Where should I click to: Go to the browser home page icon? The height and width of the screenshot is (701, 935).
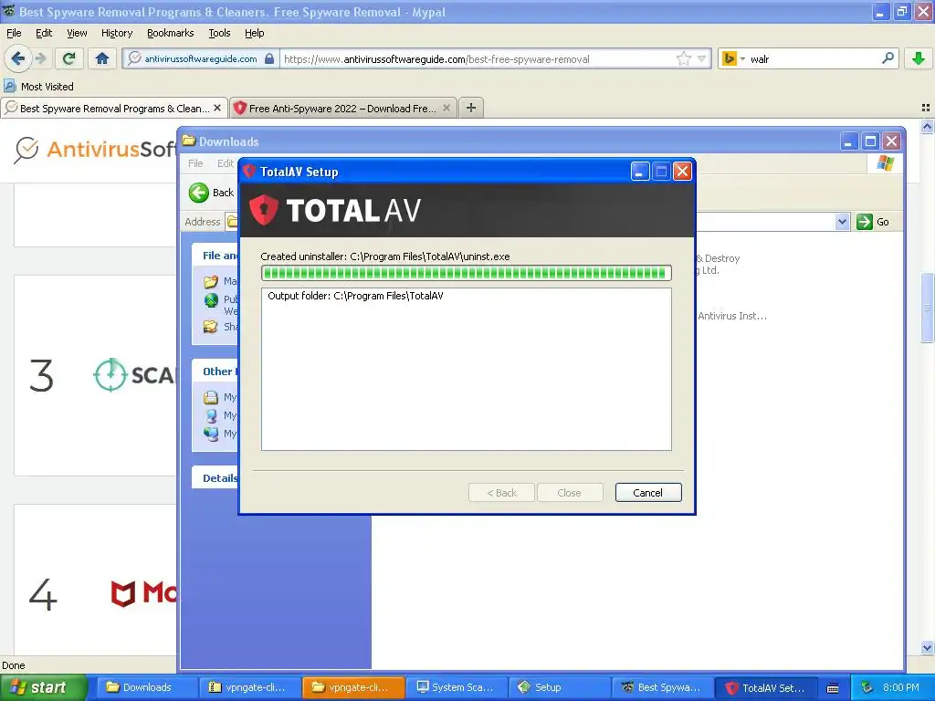[102, 58]
